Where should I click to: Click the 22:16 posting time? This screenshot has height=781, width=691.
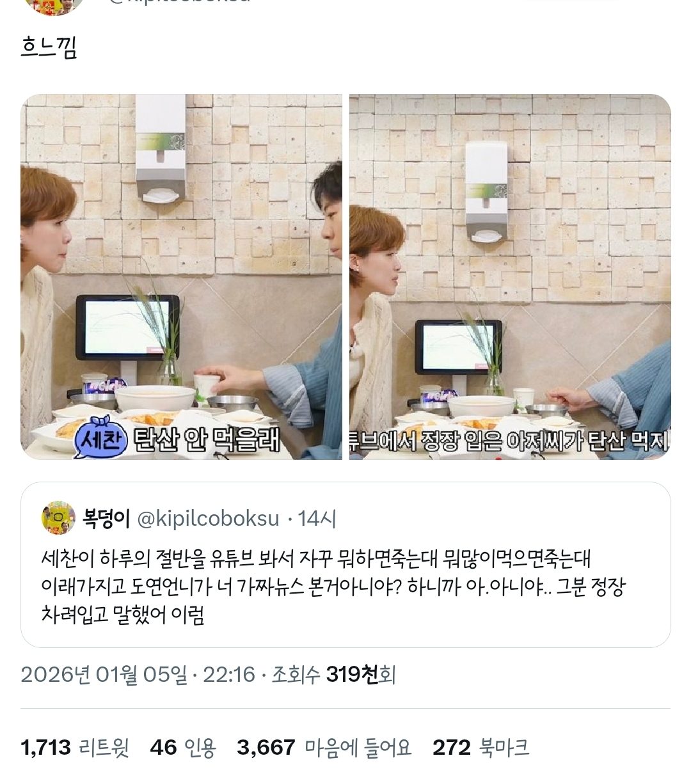click(x=228, y=674)
